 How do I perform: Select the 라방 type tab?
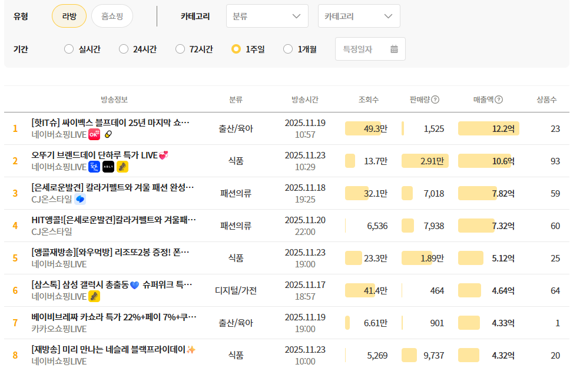click(x=69, y=16)
